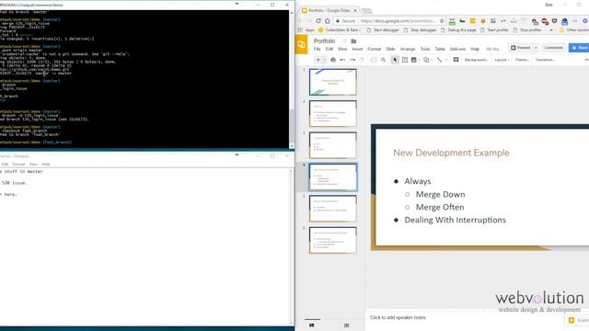The image size is (589, 331).
Task: Click the 'Debug this page' bookmark
Action: [x=458, y=30]
